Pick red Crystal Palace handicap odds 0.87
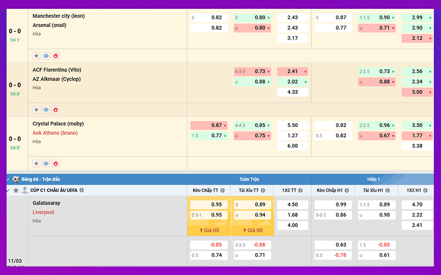441x275 pixels. 209,125
